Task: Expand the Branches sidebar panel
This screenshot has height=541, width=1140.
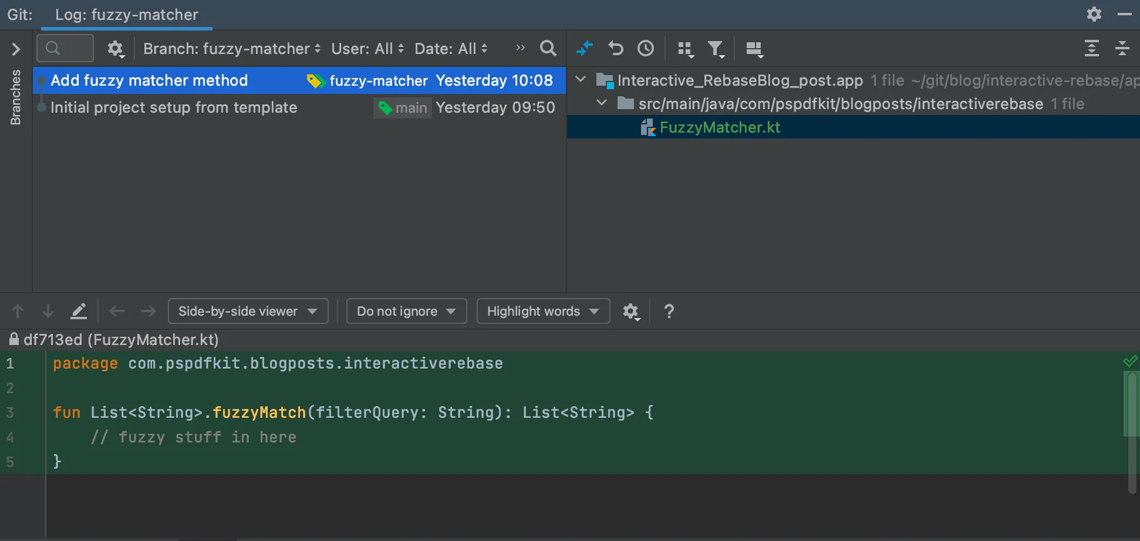Action: point(16,49)
